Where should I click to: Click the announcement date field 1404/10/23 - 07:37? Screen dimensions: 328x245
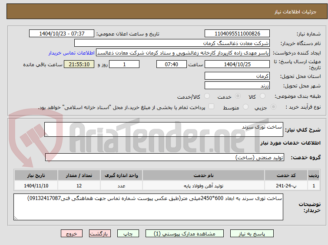pos(62,34)
